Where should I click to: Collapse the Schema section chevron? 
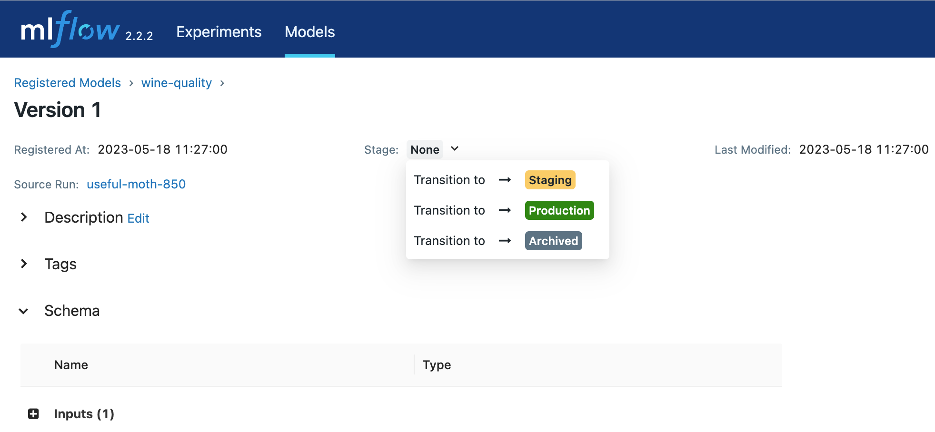[23, 311]
